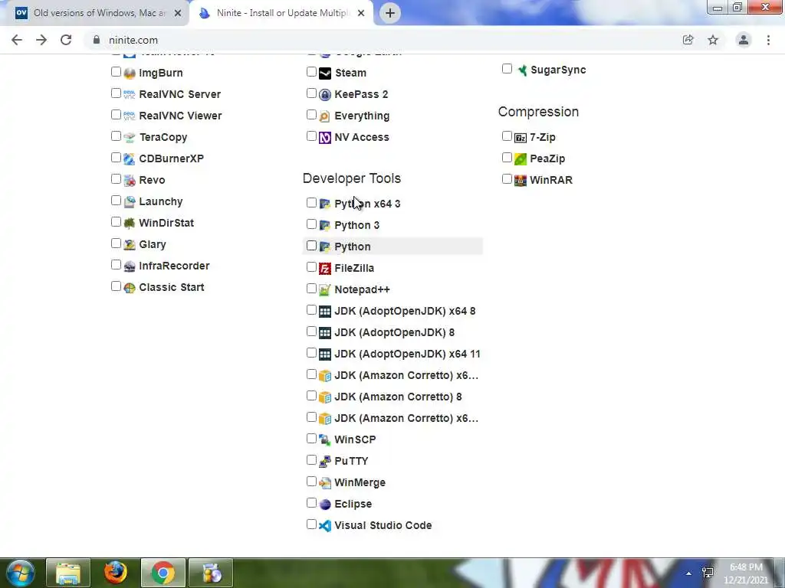This screenshot has width=785, height=588.
Task: Go forward to next page
Action: (41, 40)
